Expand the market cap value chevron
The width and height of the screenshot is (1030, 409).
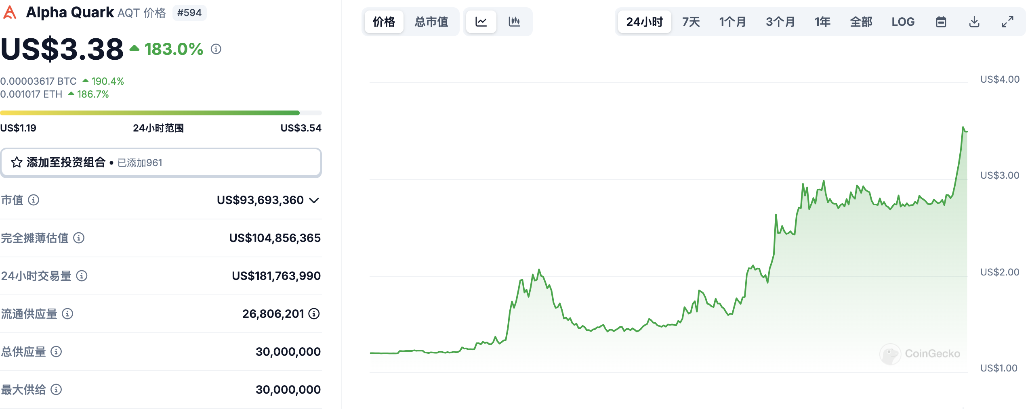(x=314, y=200)
